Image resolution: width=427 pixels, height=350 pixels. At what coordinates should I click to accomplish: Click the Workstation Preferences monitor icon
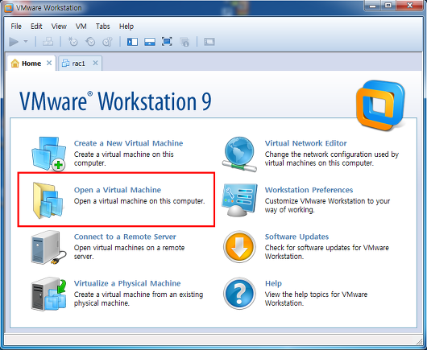[x=239, y=200]
